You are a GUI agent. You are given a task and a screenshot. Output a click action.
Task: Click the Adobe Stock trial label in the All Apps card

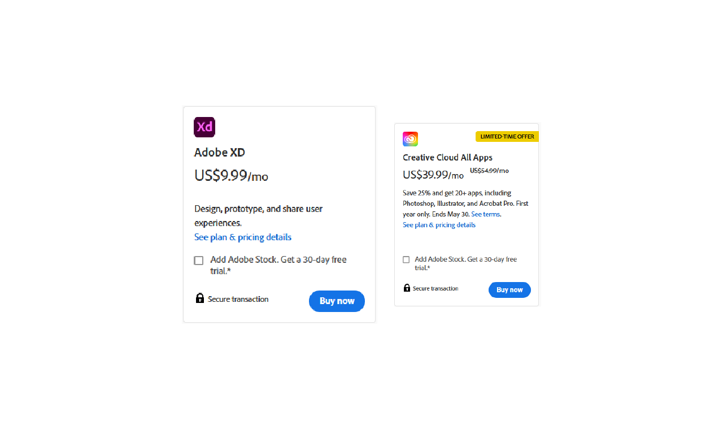coord(466,263)
